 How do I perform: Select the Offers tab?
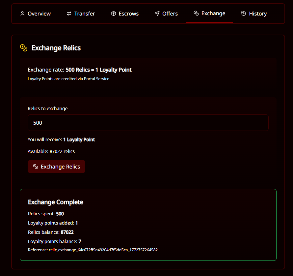[x=170, y=14]
